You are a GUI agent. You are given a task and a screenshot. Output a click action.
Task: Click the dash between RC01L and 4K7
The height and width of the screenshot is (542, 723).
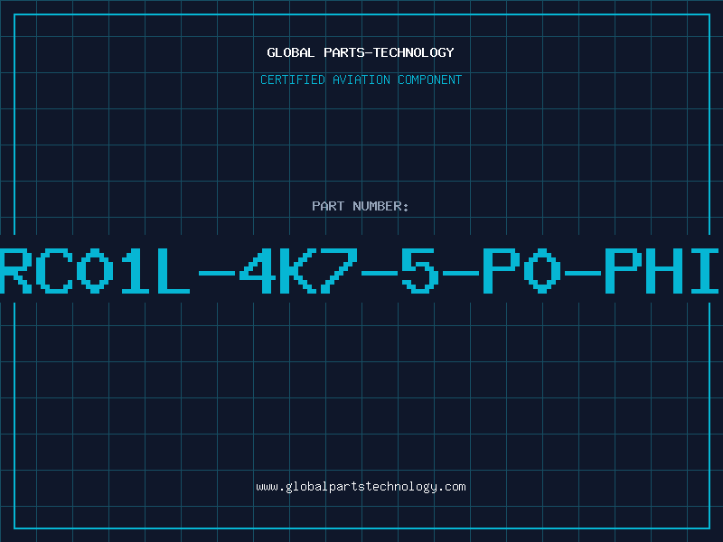[x=217, y=274]
